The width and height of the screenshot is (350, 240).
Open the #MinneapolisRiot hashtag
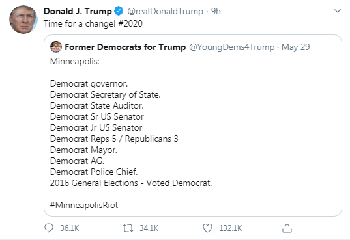84,205
